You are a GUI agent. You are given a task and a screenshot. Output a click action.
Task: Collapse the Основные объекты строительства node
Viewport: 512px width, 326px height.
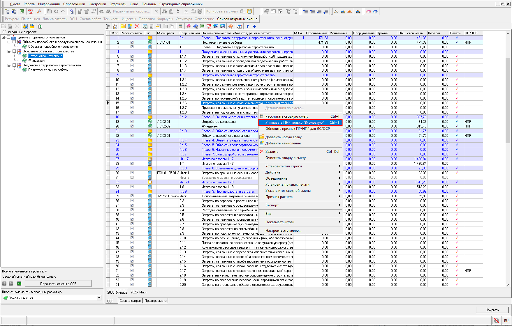(x=9, y=51)
